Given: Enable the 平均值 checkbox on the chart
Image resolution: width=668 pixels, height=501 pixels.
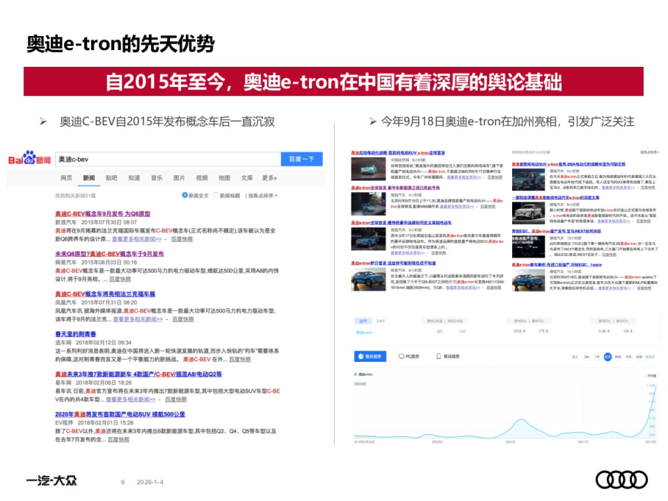Looking at the screenshot, I should pos(646,375).
